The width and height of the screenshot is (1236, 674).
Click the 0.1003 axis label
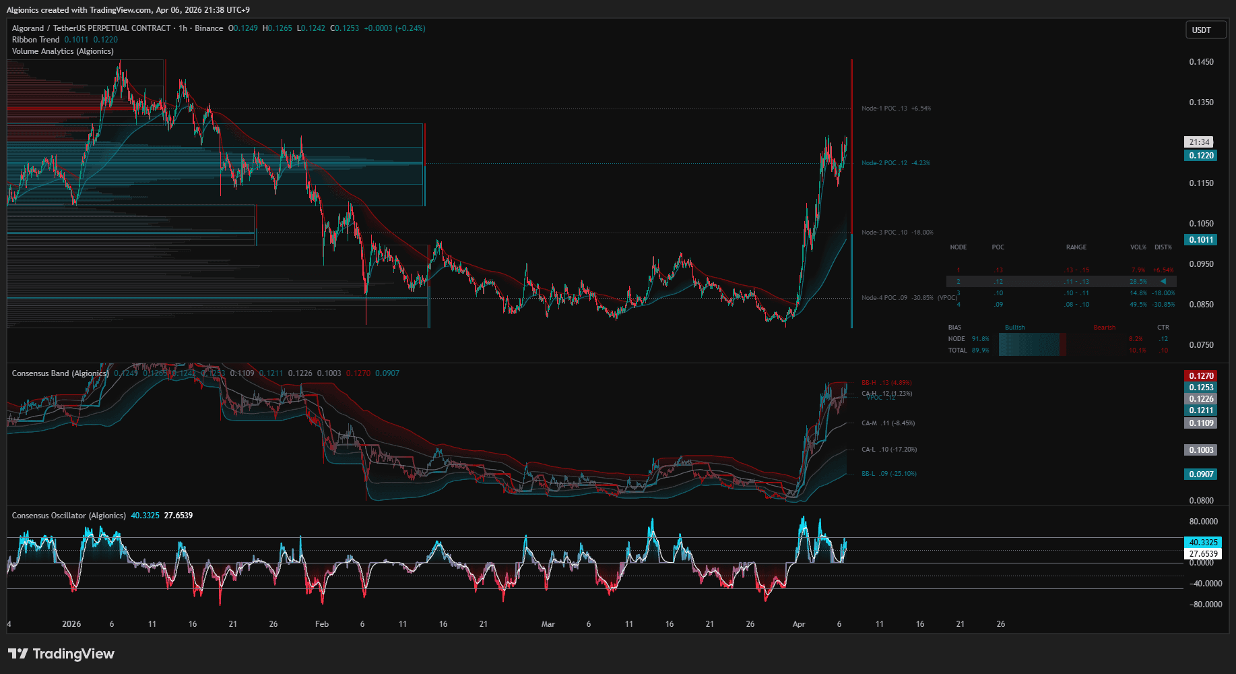pos(1201,450)
